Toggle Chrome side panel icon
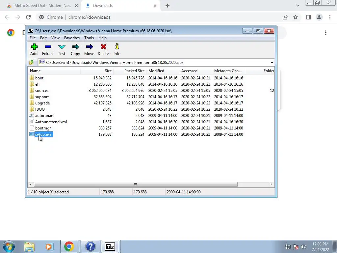The image size is (337, 253). [309, 17]
